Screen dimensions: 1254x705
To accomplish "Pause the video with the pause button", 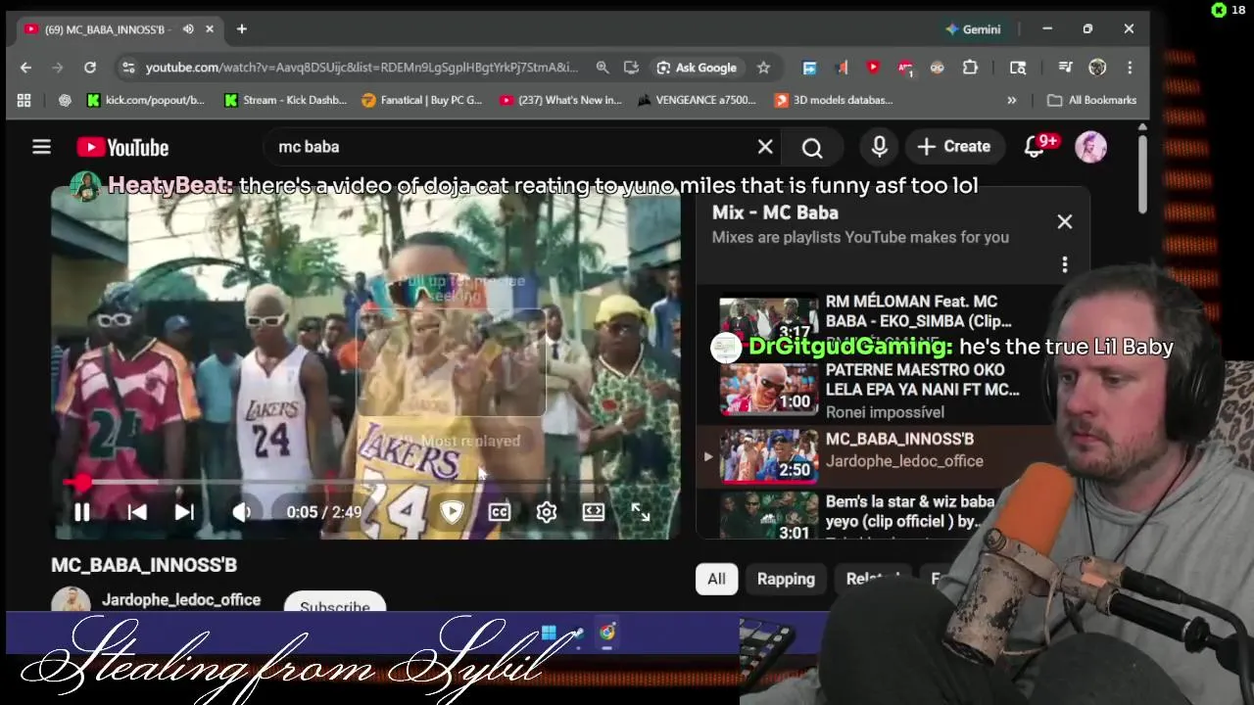I will pos(82,512).
